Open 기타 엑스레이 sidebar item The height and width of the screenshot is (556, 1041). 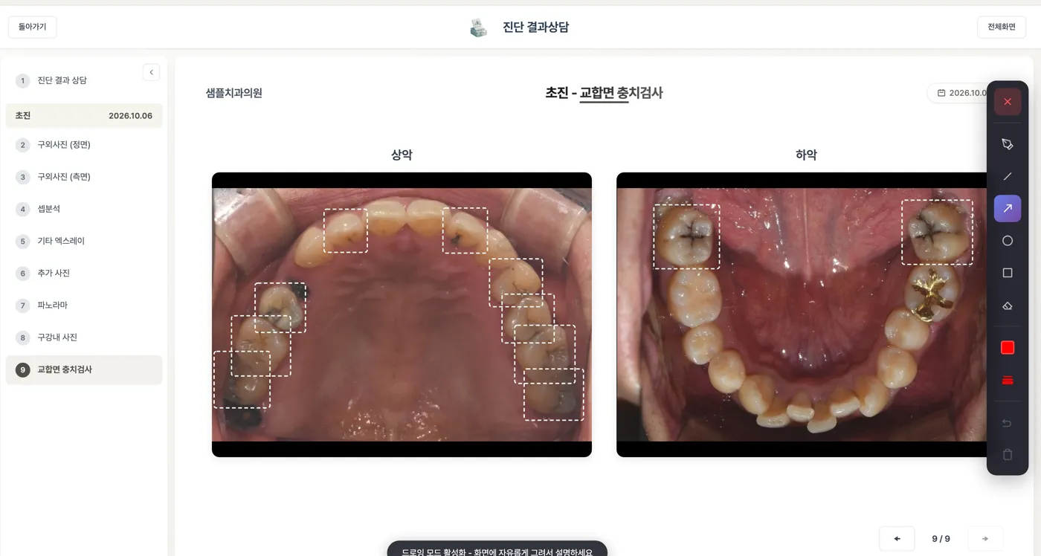click(84, 241)
